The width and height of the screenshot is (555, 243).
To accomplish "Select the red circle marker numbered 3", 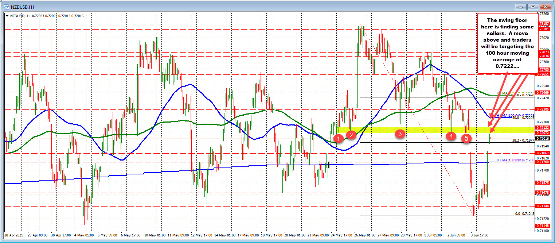I will (400, 134).
